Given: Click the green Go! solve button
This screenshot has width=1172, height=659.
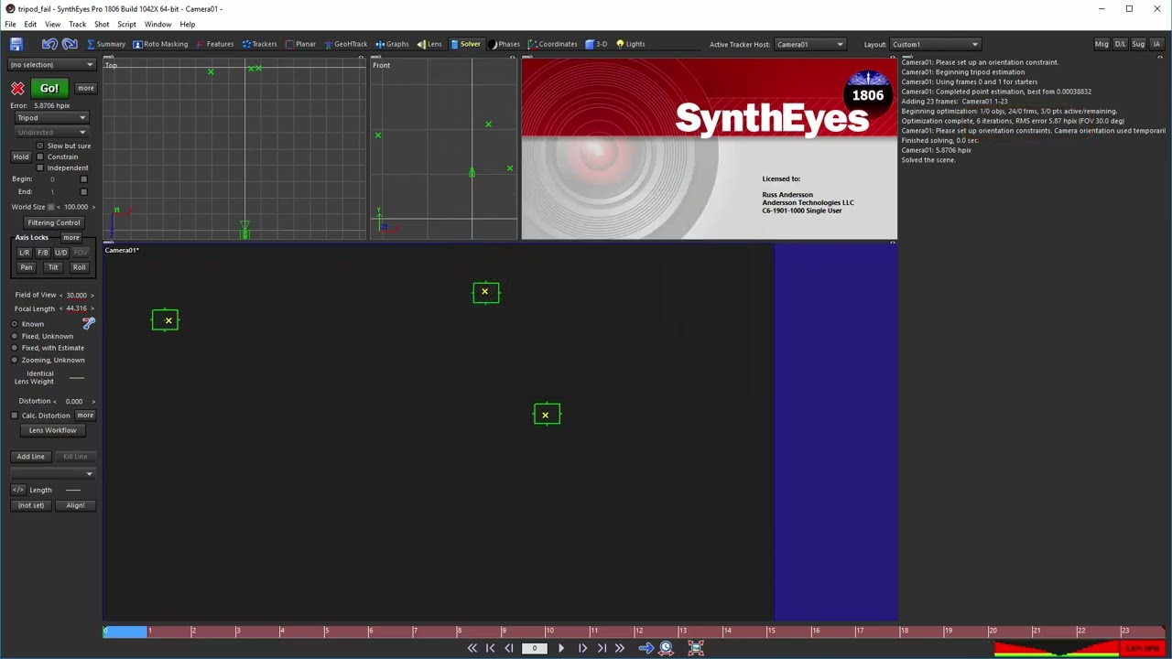Looking at the screenshot, I should [49, 88].
